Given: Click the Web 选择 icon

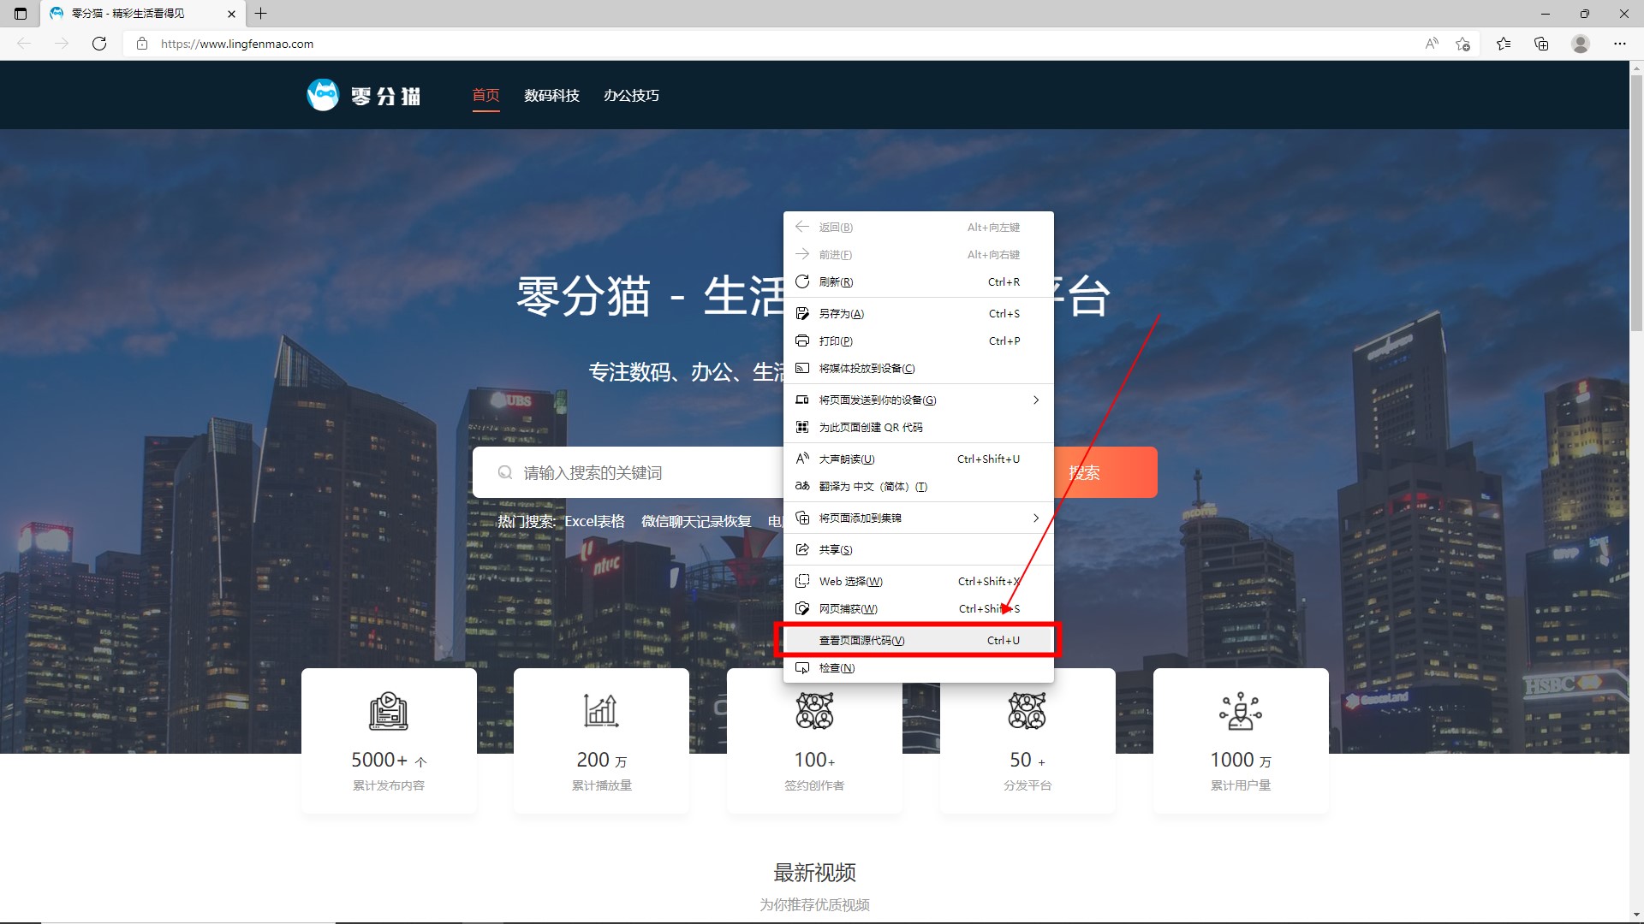Looking at the screenshot, I should (x=801, y=580).
